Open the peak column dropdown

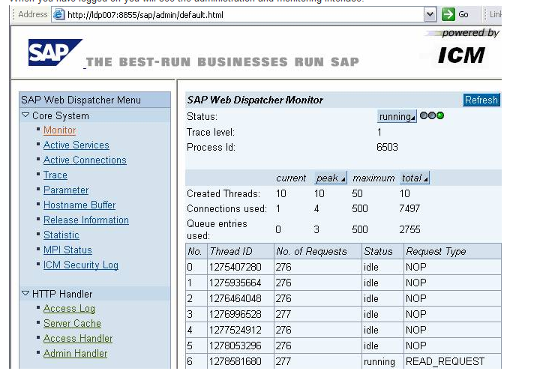point(331,178)
